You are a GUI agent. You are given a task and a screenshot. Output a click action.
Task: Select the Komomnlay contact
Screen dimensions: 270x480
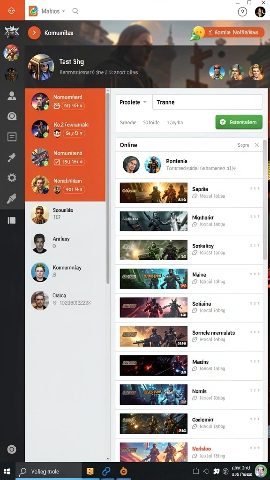(65, 271)
